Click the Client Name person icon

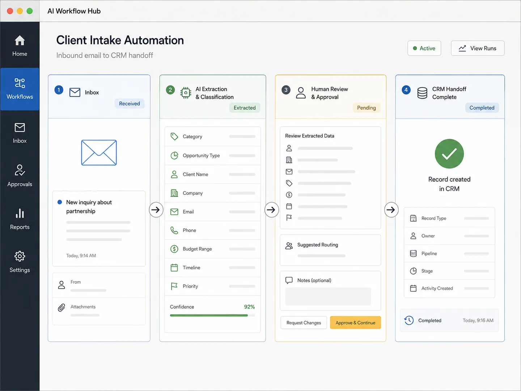(x=174, y=174)
